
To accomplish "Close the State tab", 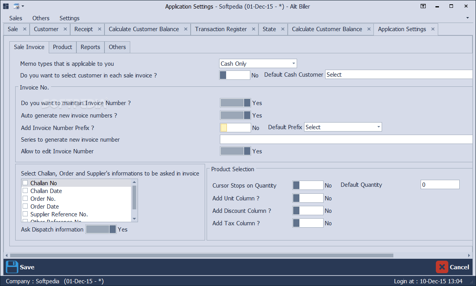I will 283,29.
